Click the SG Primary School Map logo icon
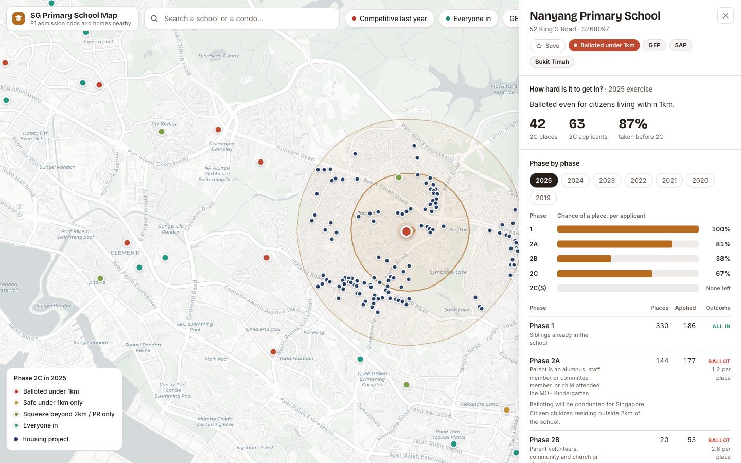 tap(19, 19)
